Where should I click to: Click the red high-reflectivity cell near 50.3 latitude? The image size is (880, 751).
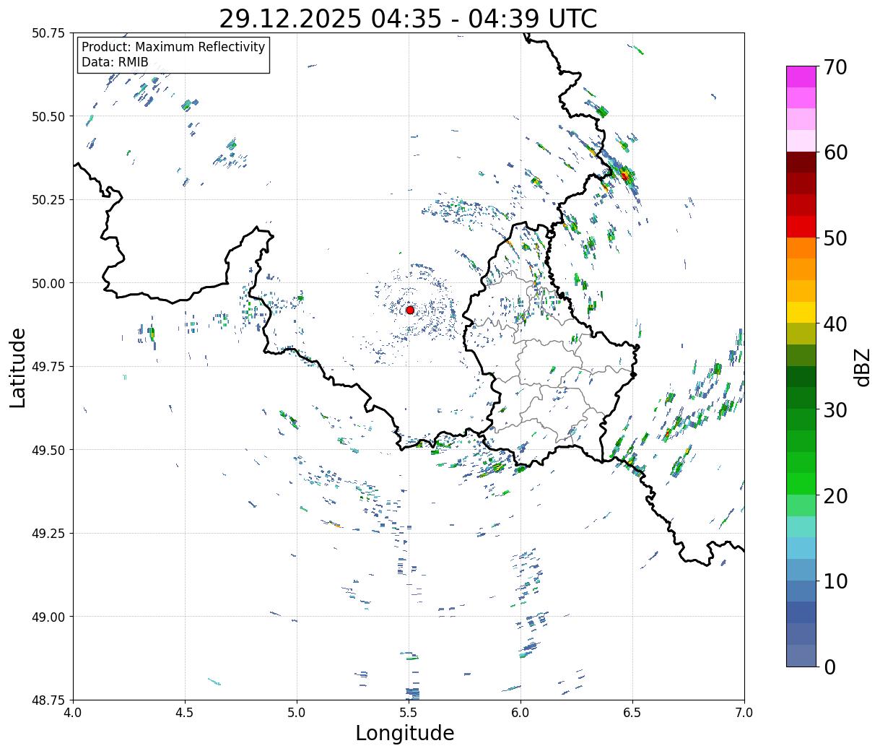[x=625, y=175]
